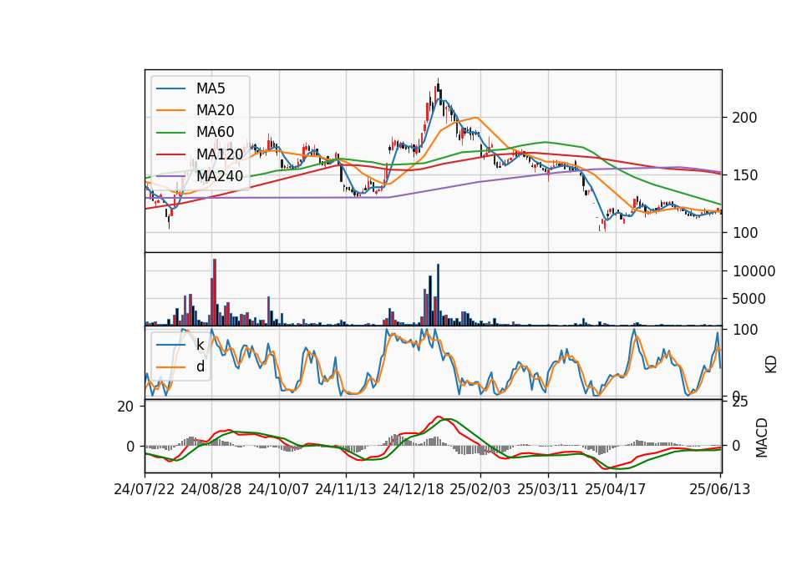
Task: Click the 24/10/07 date tick label
Action: click(x=279, y=489)
